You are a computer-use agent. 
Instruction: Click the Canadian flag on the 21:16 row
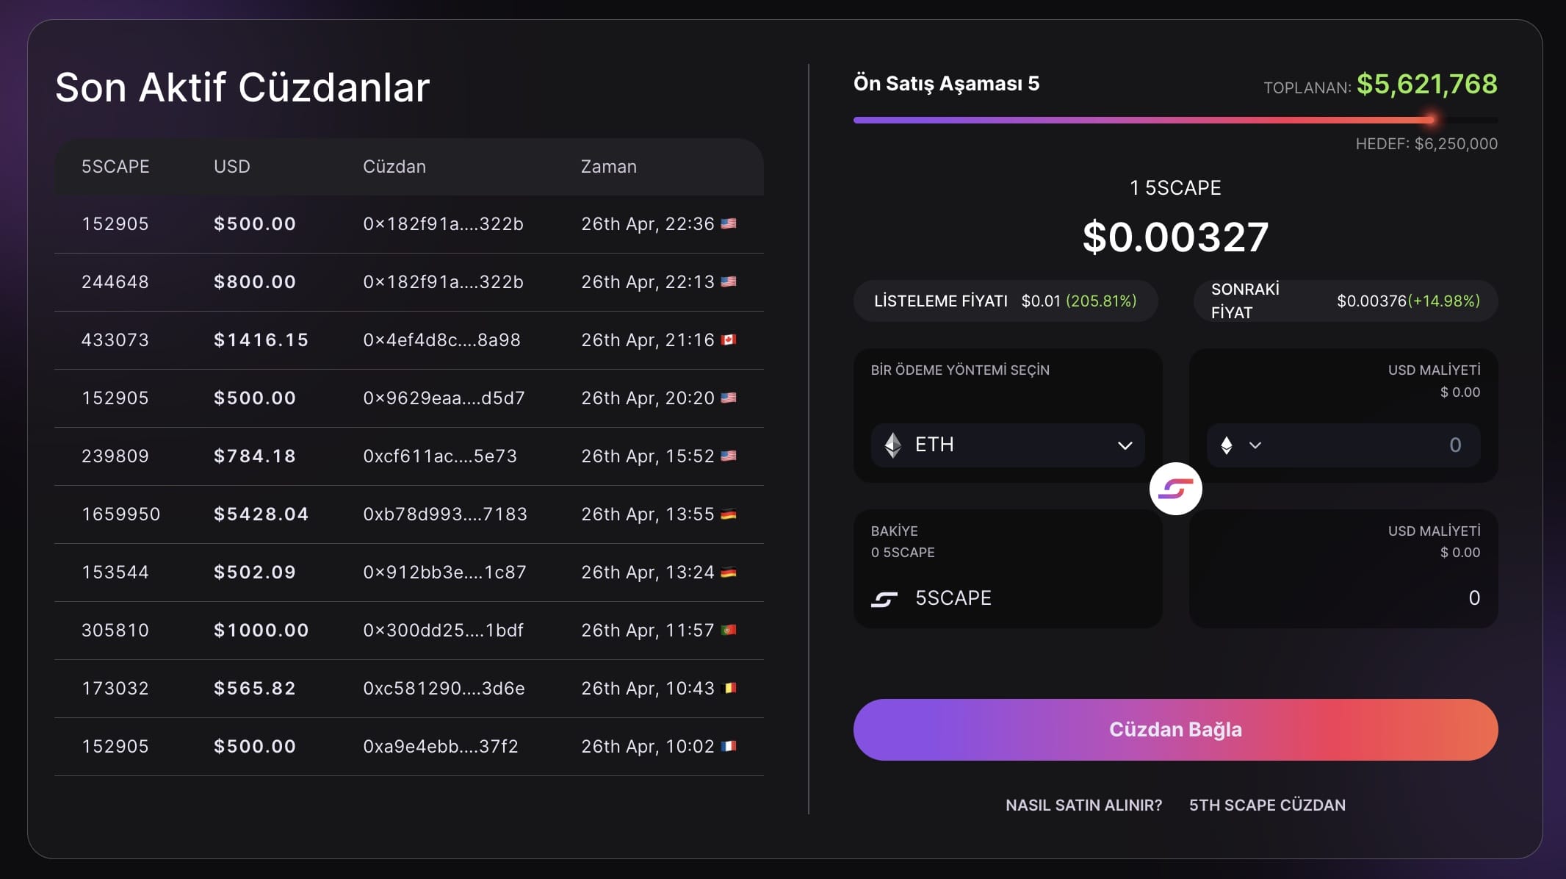(729, 340)
